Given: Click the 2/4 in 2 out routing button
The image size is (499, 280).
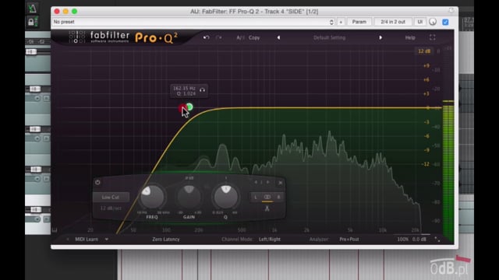Looking at the screenshot, I should click(393, 22).
